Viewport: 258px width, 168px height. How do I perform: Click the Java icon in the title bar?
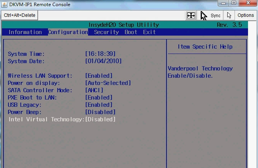[4, 5]
